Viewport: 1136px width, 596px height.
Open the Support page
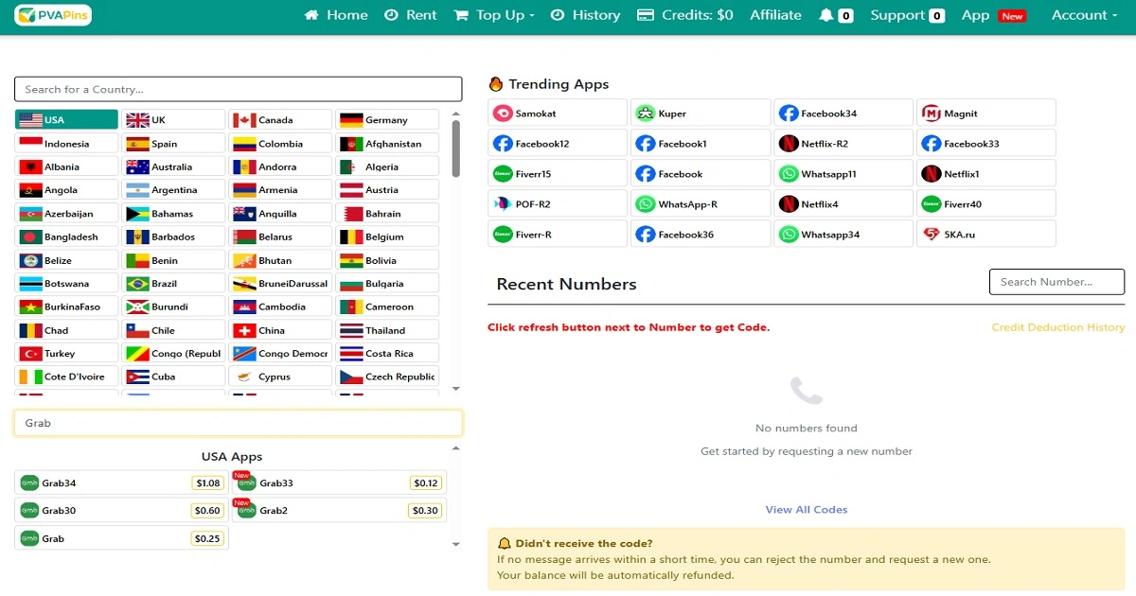(907, 15)
